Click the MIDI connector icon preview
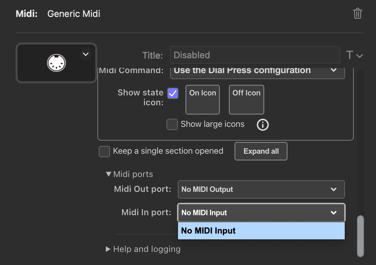The width and height of the screenshot is (376, 265). [57, 63]
